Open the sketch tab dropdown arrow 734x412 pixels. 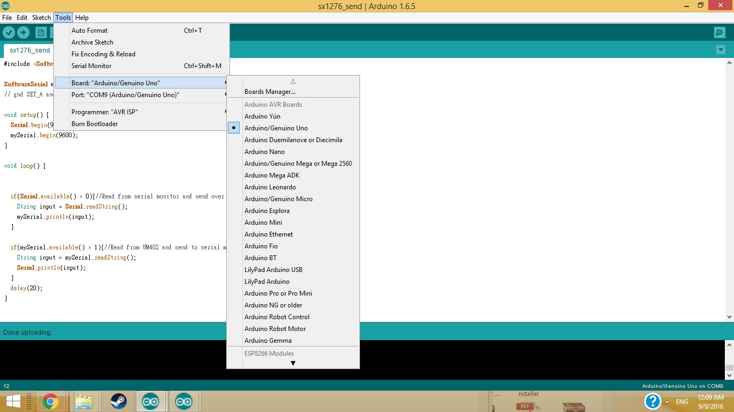tap(721, 49)
